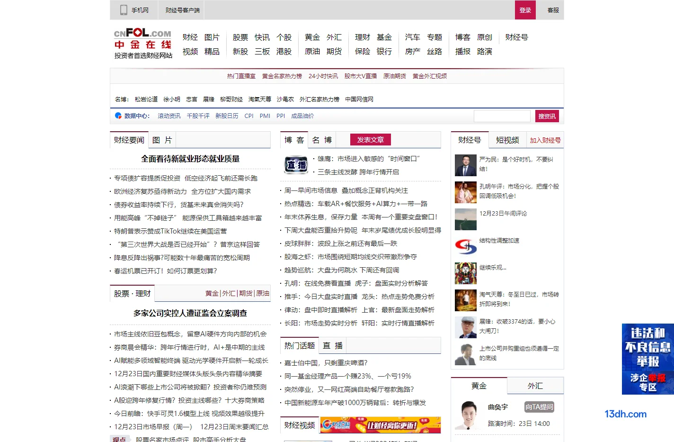Open the CPI data link
The width and height of the screenshot is (674, 442).
[249, 116]
